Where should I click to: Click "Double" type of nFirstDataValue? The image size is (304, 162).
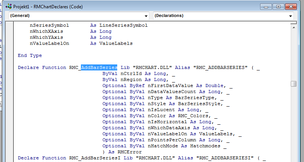pyautogui.click(x=214, y=86)
